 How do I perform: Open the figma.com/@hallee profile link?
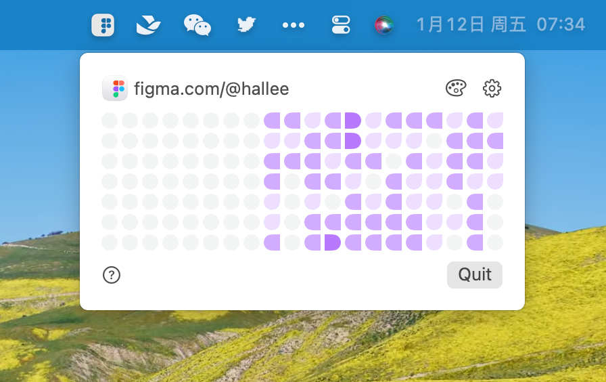211,88
